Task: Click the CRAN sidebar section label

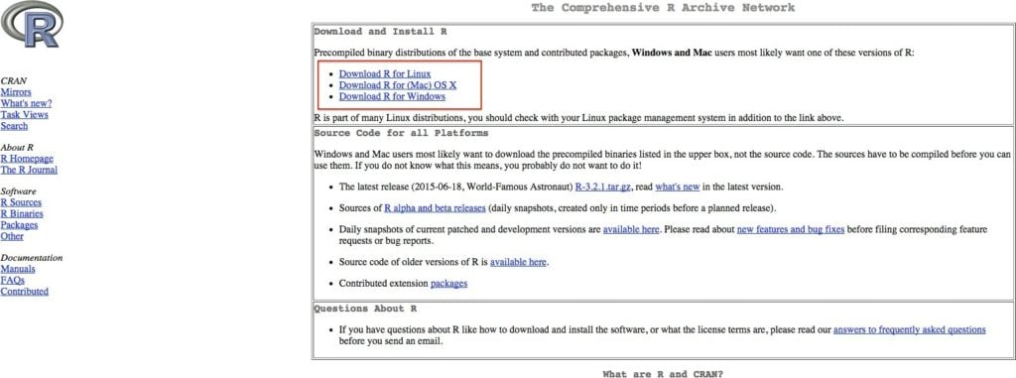Action: [x=14, y=81]
